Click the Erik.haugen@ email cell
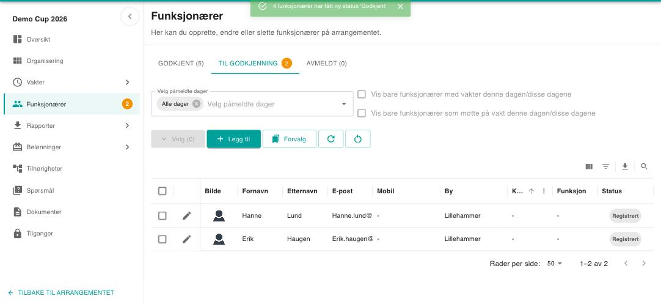The height and width of the screenshot is (304, 661). coord(352,239)
